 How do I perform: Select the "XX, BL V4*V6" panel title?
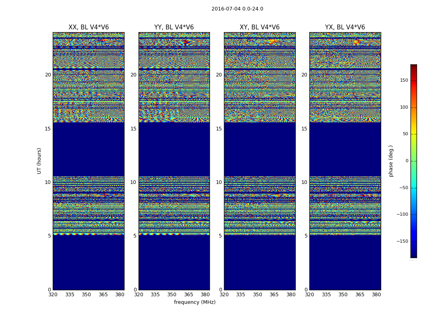[89, 27]
